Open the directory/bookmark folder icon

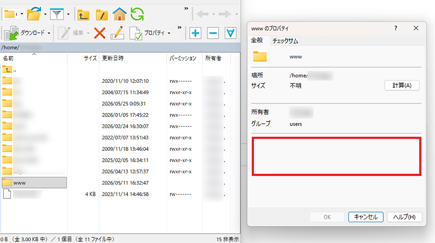pos(34,14)
